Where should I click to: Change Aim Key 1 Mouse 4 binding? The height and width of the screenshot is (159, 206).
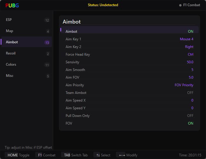coord(187,39)
